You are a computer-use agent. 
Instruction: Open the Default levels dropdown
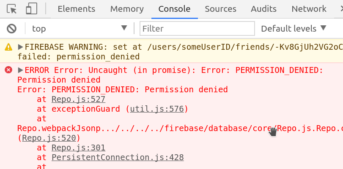(294, 29)
